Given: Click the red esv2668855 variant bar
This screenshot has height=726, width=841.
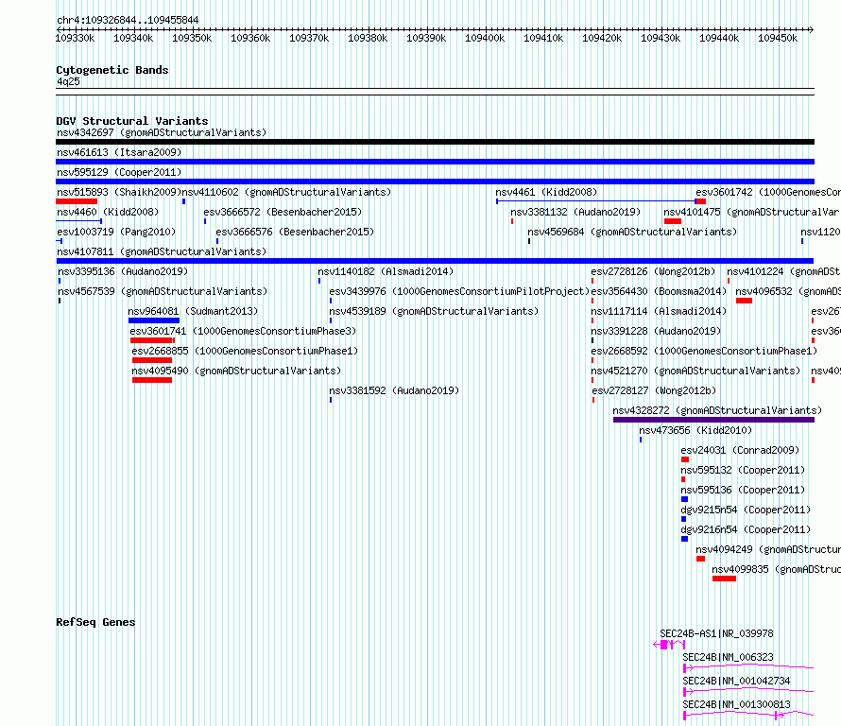Looking at the screenshot, I should (x=152, y=360).
